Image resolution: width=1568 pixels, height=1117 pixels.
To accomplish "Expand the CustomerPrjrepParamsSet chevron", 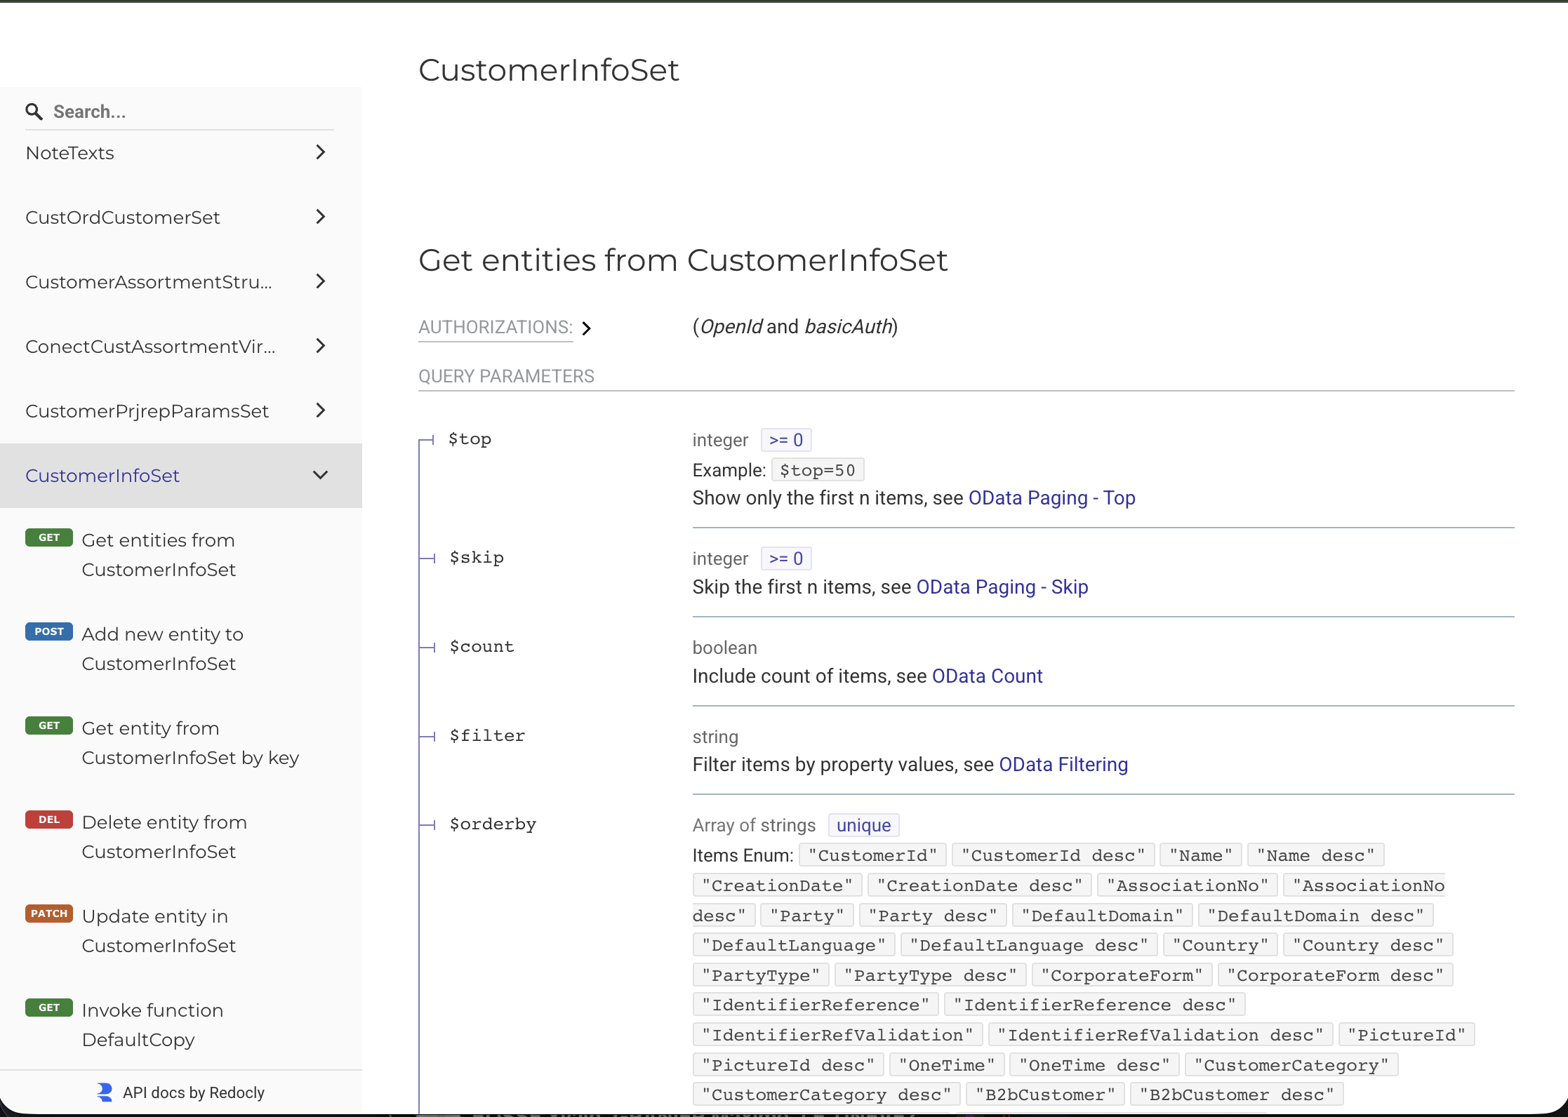I will tap(321, 410).
